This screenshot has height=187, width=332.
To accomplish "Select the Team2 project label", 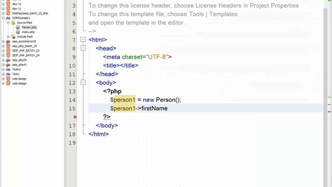I will [16, 69].
